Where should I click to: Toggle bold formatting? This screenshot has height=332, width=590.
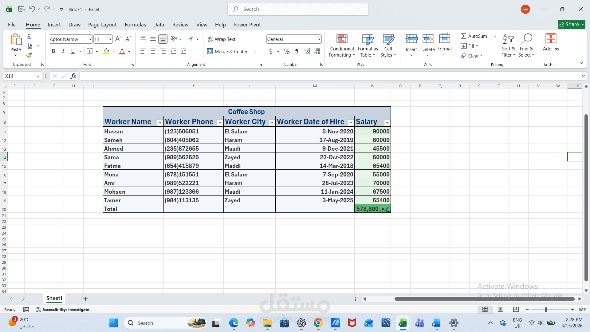pyautogui.click(x=53, y=51)
